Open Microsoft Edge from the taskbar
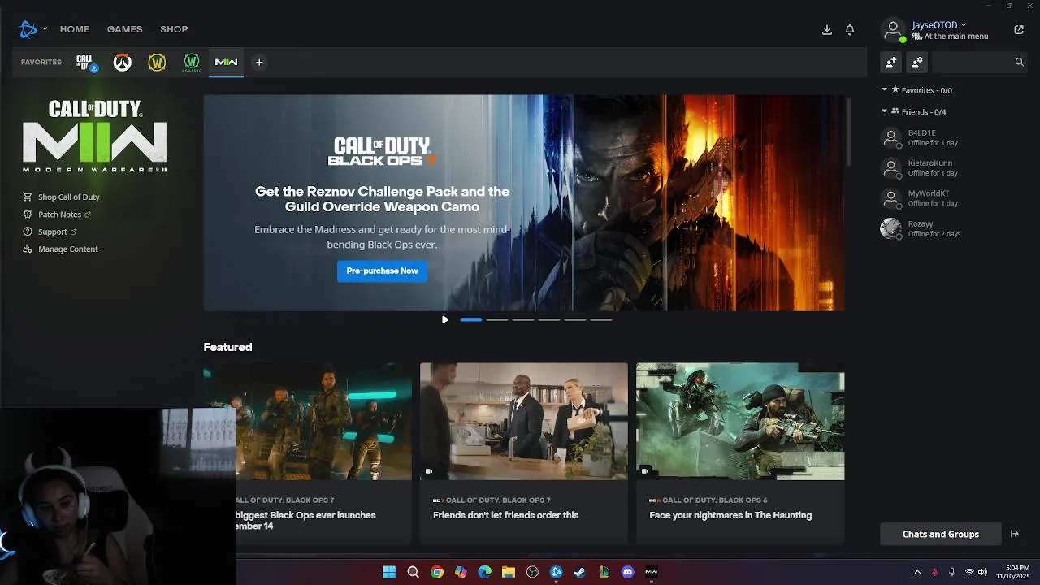This screenshot has width=1040, height=585. pos(485,572)
